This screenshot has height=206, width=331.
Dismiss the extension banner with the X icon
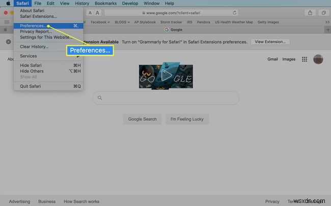(9, 42)
